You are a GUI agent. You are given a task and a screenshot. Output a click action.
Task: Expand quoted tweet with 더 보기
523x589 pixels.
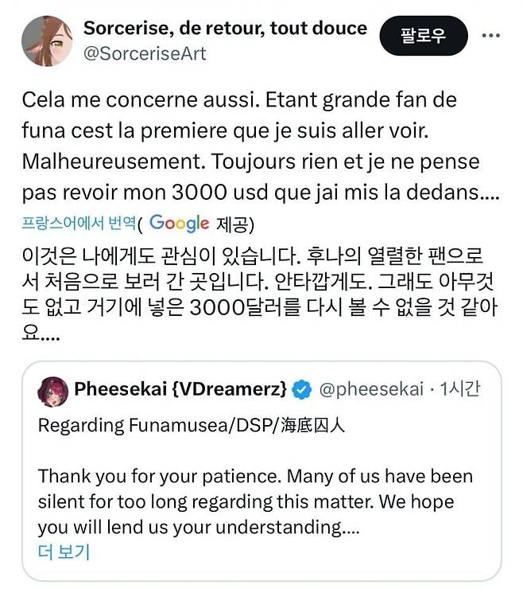64,552
